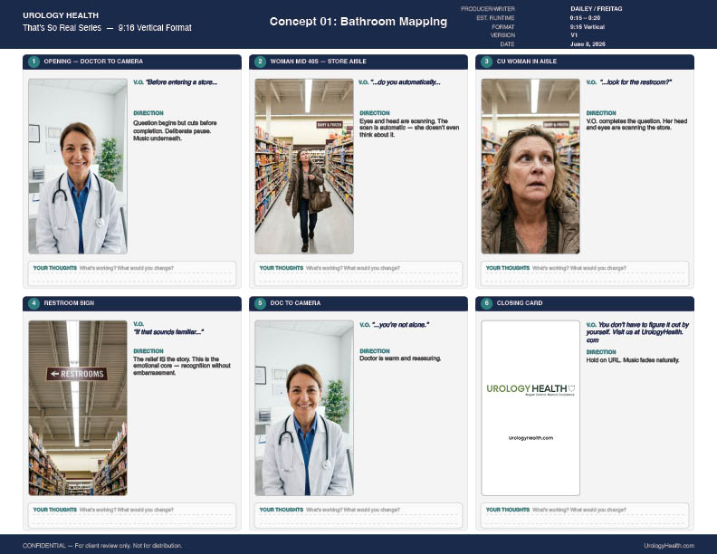
Task: Click the UrologyHealth.com link in footer
Action: pos(669,546)
